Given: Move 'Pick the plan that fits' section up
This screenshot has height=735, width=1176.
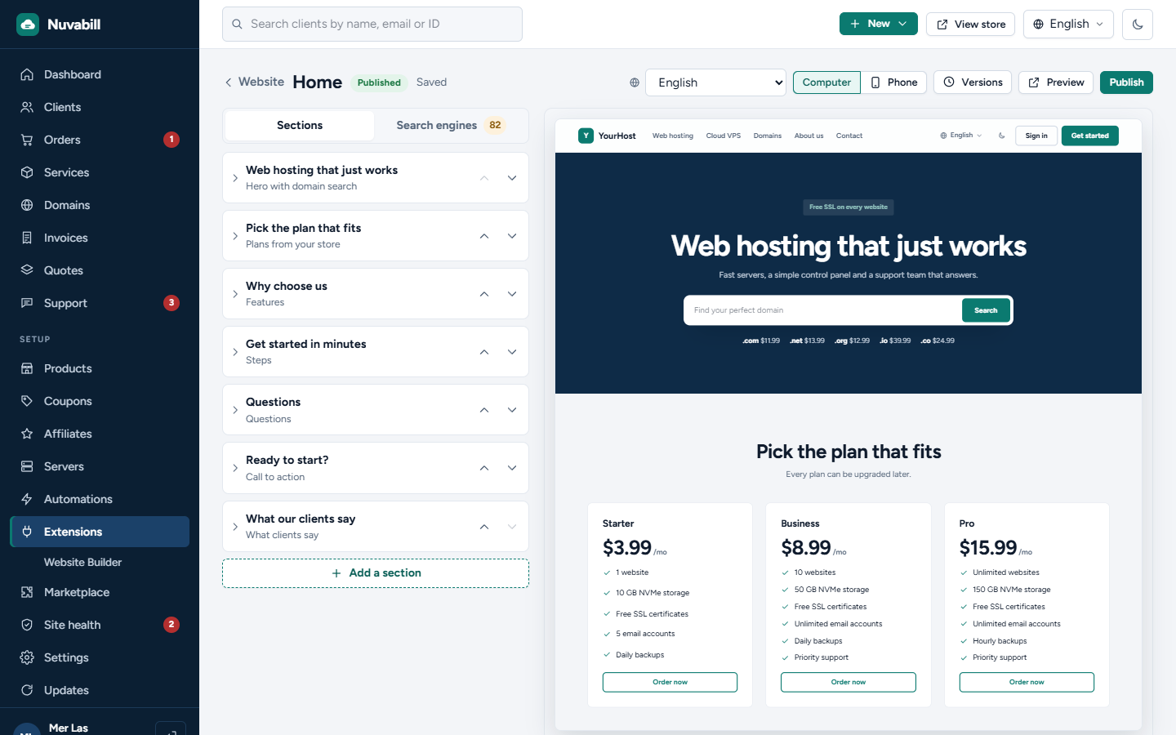Looking at the screenshot, I should tap(484, 236).
